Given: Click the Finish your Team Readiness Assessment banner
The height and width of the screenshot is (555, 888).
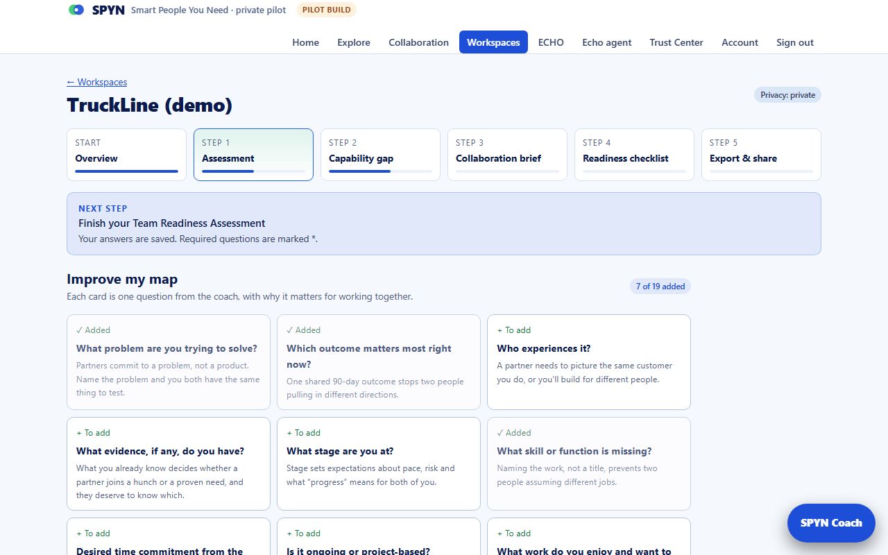Looking at the screenshot, I should coord(444,223).
